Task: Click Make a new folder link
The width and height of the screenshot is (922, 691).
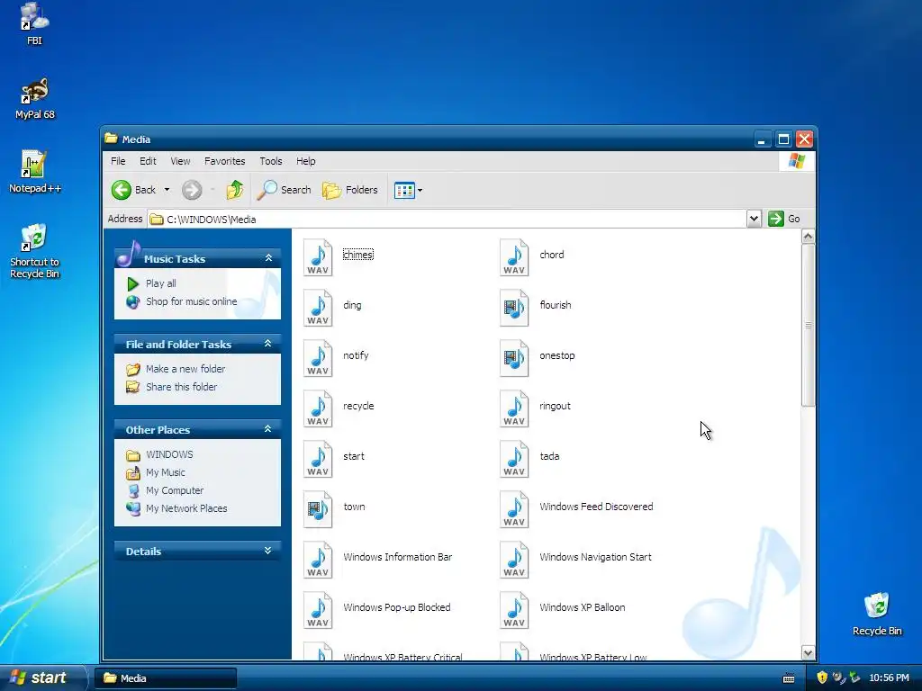Action: click(185, 369)
